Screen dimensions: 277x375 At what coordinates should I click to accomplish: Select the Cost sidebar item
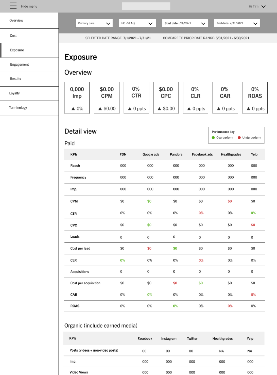point(29,36)
